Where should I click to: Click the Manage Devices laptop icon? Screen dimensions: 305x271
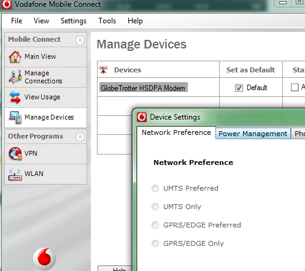tap(15, 117)
